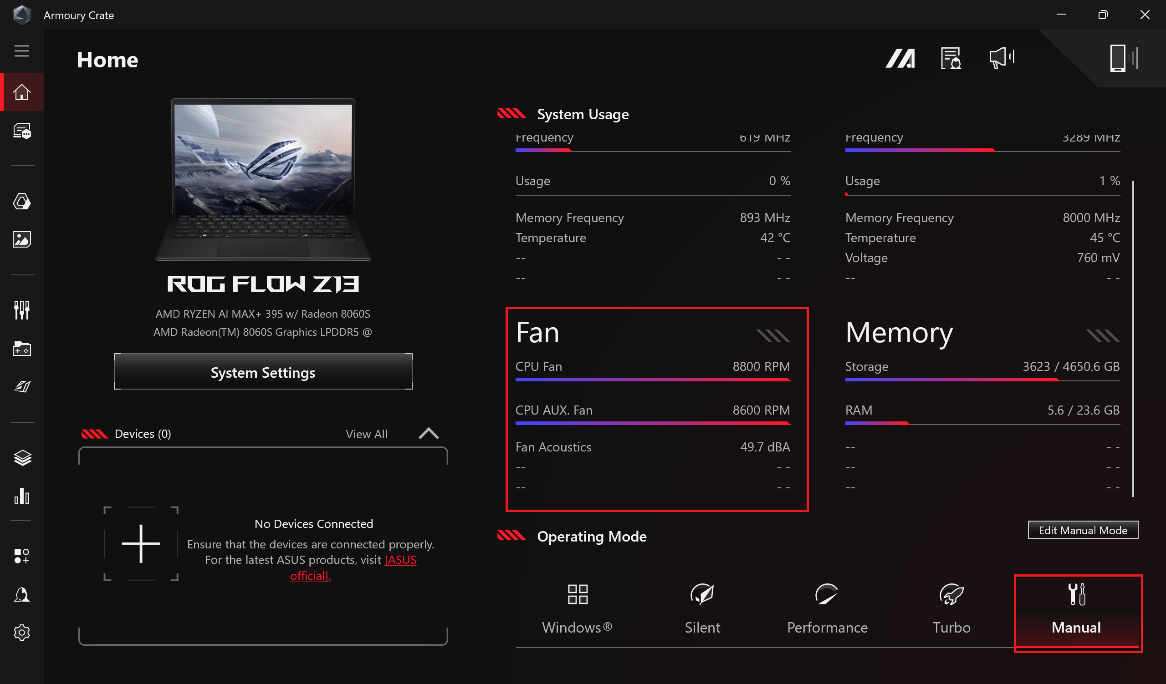Open the update center document icon

pos(951,58)
